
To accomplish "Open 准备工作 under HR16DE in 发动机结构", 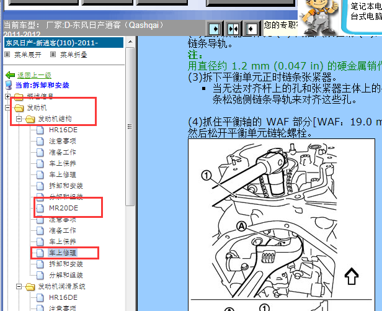I will coord(63,152).
